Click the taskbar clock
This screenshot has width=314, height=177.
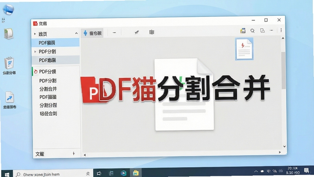(x=293, y=170)
